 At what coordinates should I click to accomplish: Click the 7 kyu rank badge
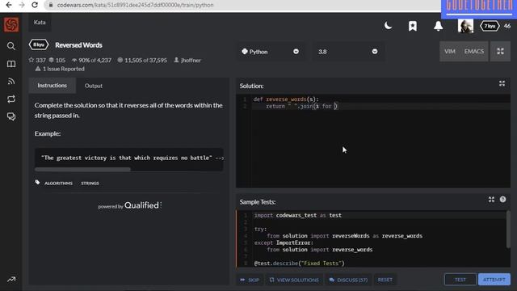tap(490, 26)
